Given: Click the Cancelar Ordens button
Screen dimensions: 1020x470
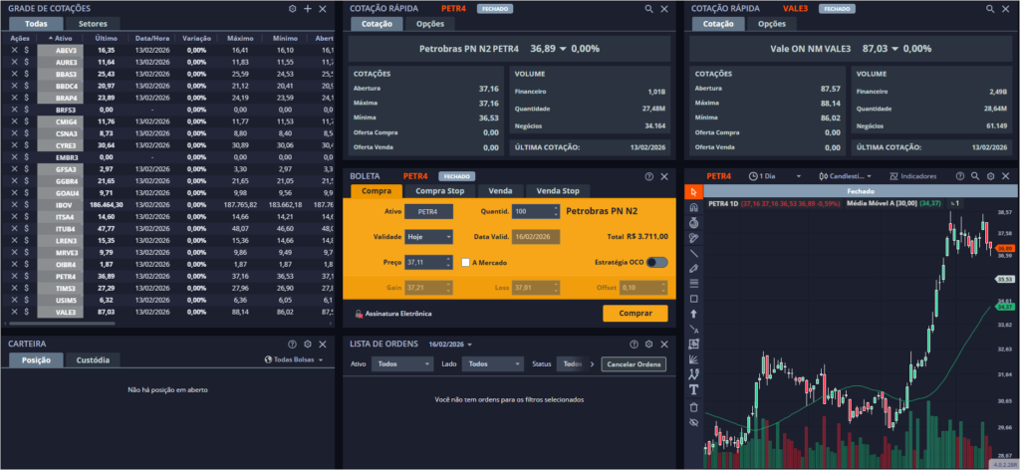Looking at the screenshot, I should [x=634, y=364].
